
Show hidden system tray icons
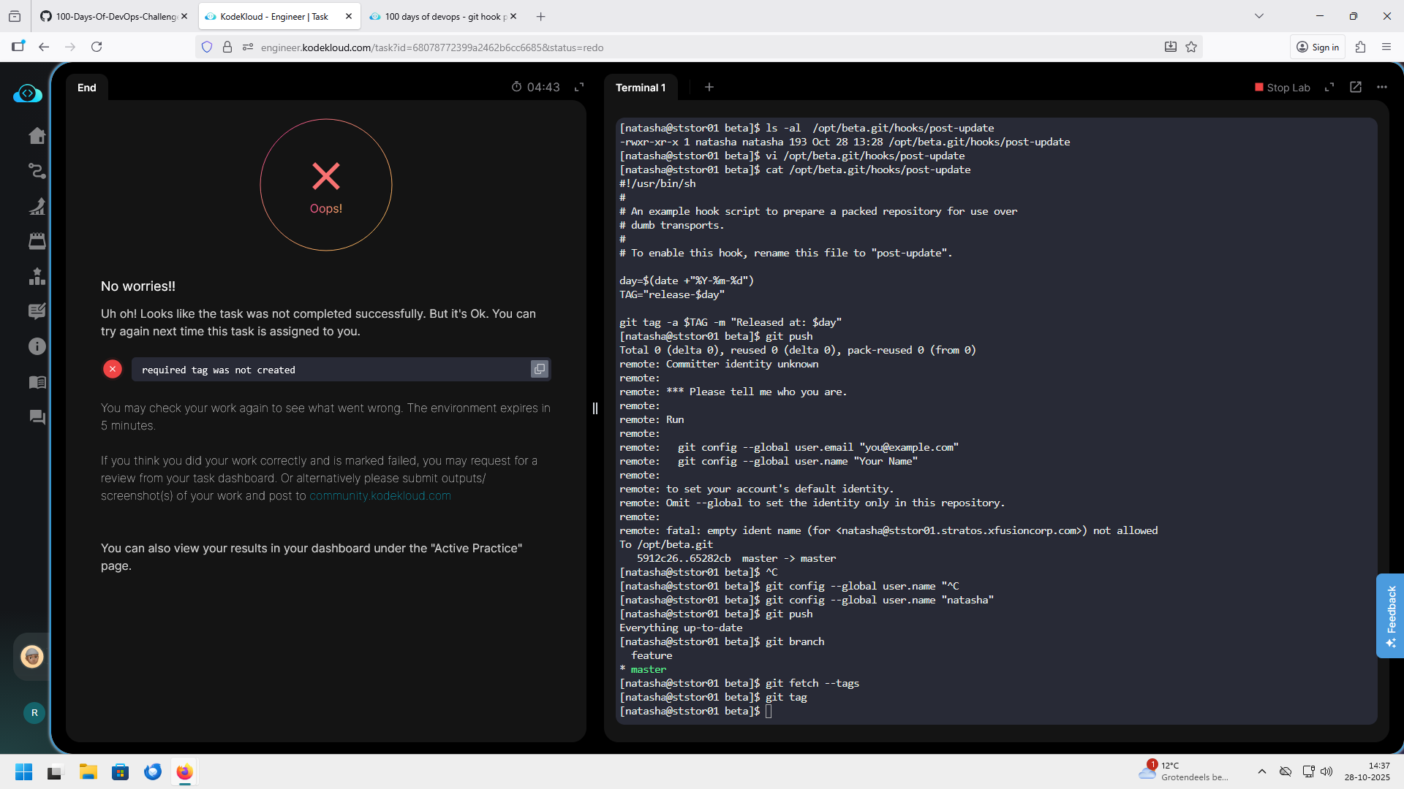pos(1262,771)
